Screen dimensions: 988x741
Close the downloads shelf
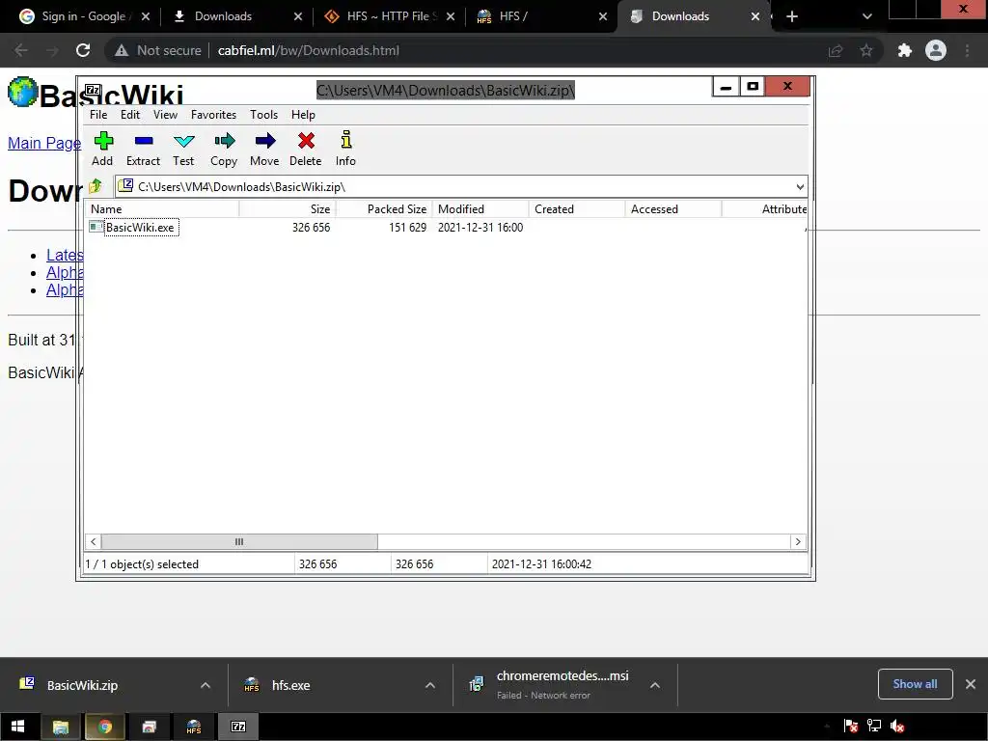point(971,684)
